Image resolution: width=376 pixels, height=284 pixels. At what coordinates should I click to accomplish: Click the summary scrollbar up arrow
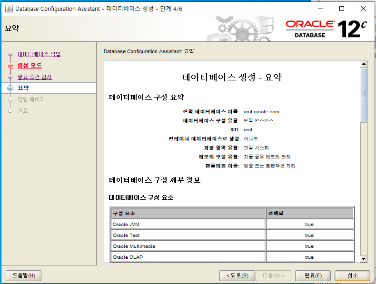[x=364, y=64]
